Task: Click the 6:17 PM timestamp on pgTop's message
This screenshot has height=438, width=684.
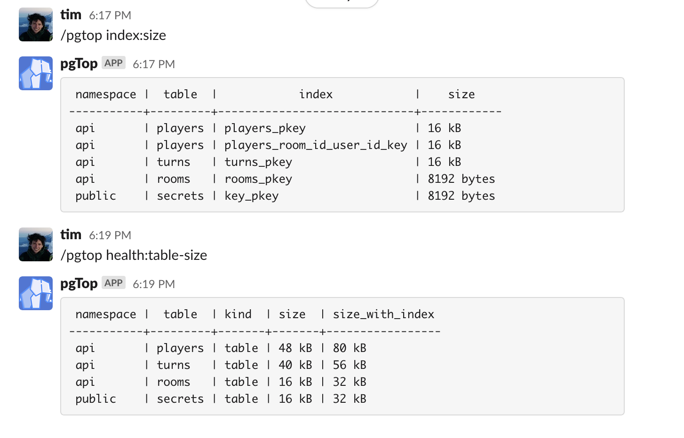Action: (154, 64)
